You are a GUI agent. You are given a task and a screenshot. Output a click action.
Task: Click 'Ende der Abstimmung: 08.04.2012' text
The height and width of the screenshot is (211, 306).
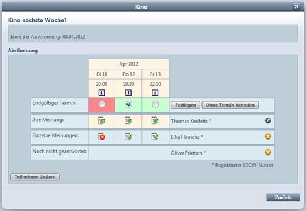point(48,37)
